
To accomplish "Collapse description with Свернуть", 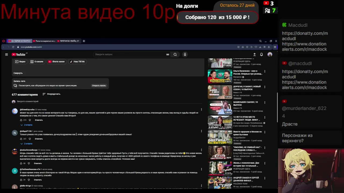I will click(18, 73).
